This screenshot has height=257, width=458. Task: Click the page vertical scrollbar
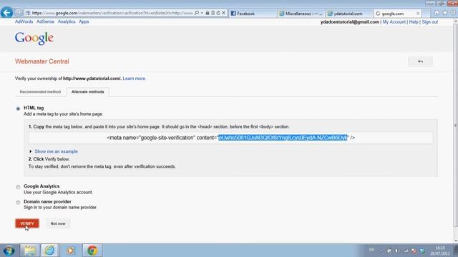(455, 126)
